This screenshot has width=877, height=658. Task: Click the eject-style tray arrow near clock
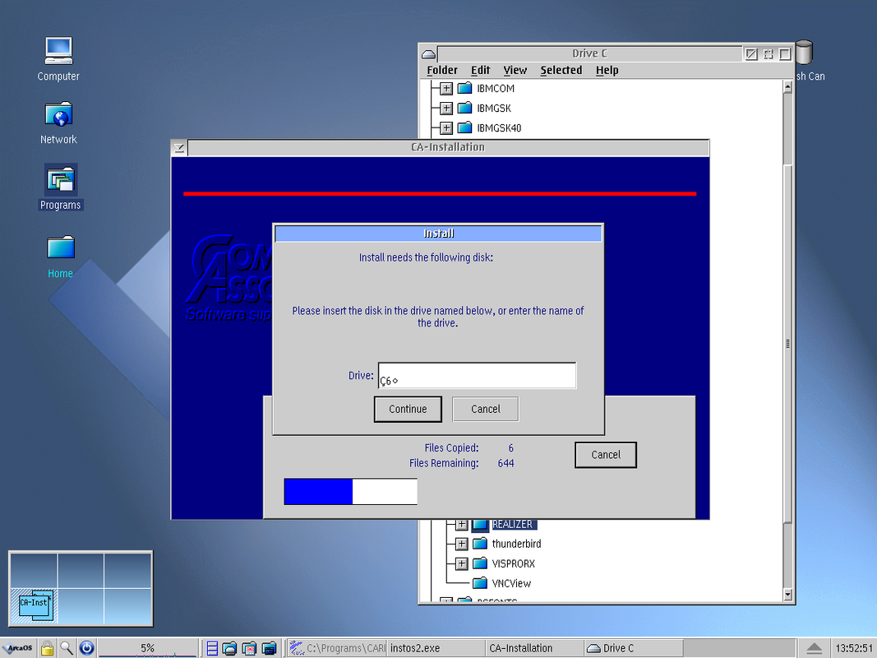(x=815, y=648)
